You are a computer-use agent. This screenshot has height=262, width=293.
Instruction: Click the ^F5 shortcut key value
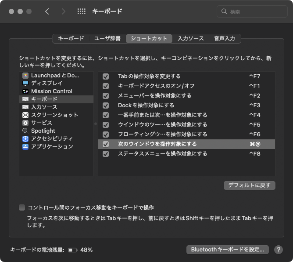point(255,125)
